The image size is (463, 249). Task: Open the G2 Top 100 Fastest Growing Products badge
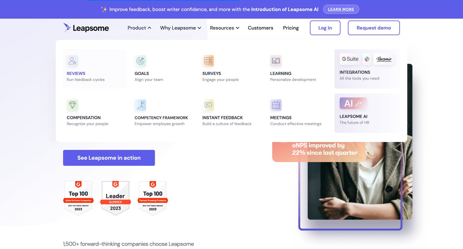153,198
